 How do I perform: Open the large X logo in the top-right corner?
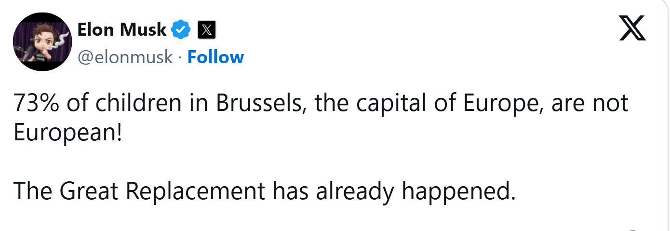click(x=632, y=30)
